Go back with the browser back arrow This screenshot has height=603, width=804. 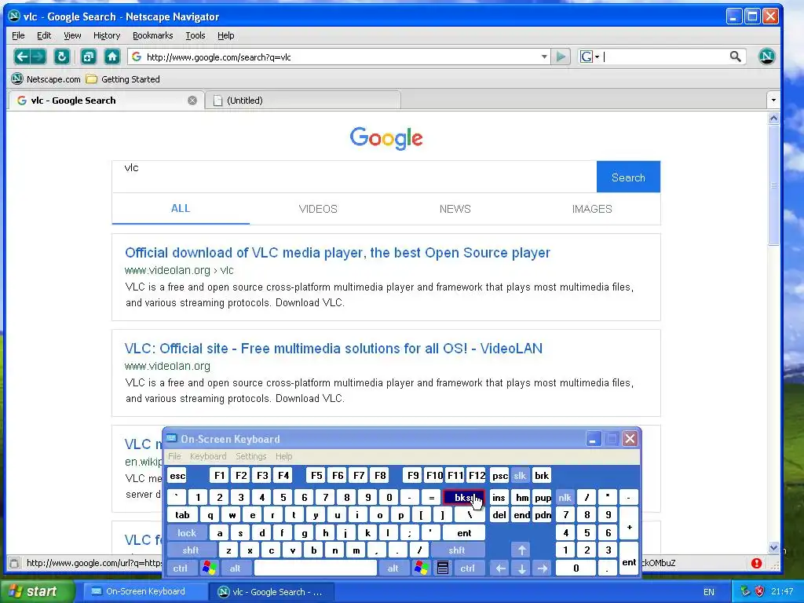click(x=21, y=57)
